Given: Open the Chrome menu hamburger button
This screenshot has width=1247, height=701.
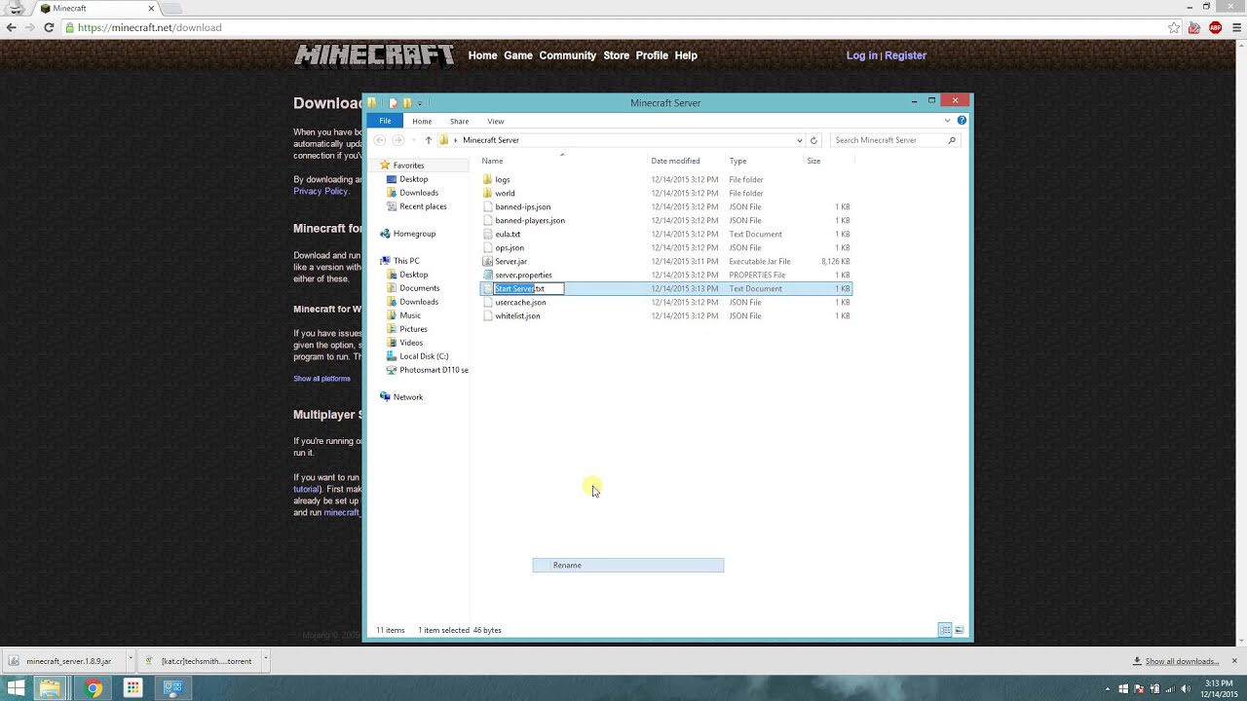Looking at the screenshot, I should point(1234,27).
